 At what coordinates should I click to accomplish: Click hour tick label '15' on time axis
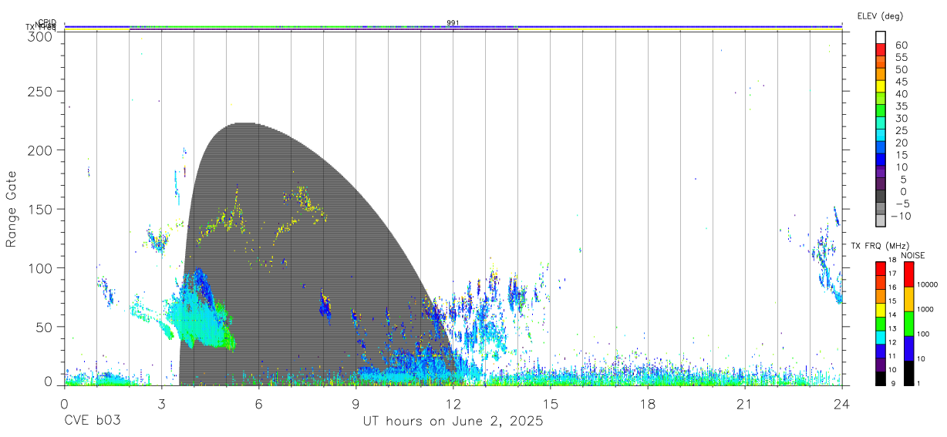pos(551,405)
